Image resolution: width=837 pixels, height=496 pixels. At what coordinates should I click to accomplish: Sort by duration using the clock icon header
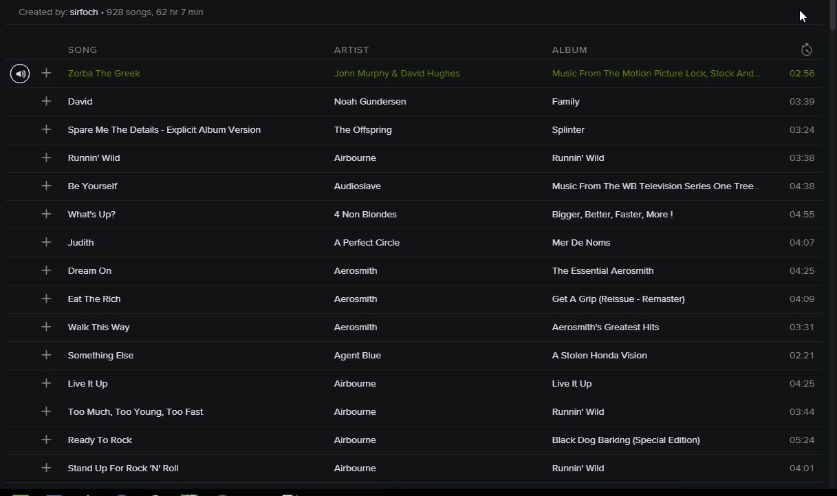[807, 50]
